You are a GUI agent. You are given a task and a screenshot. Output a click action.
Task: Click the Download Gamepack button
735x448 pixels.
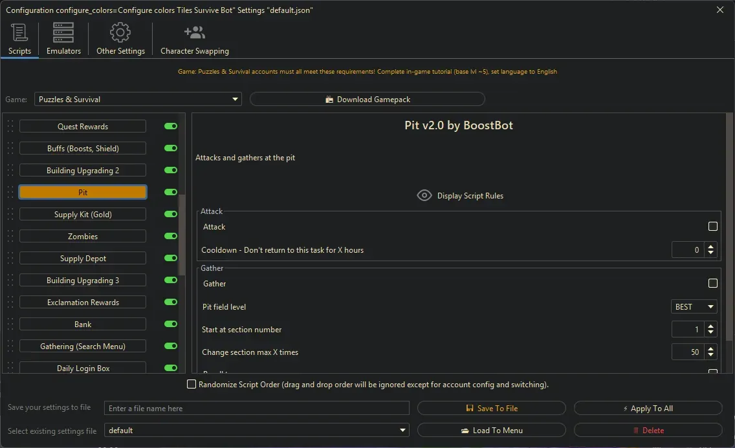(367, 100)
